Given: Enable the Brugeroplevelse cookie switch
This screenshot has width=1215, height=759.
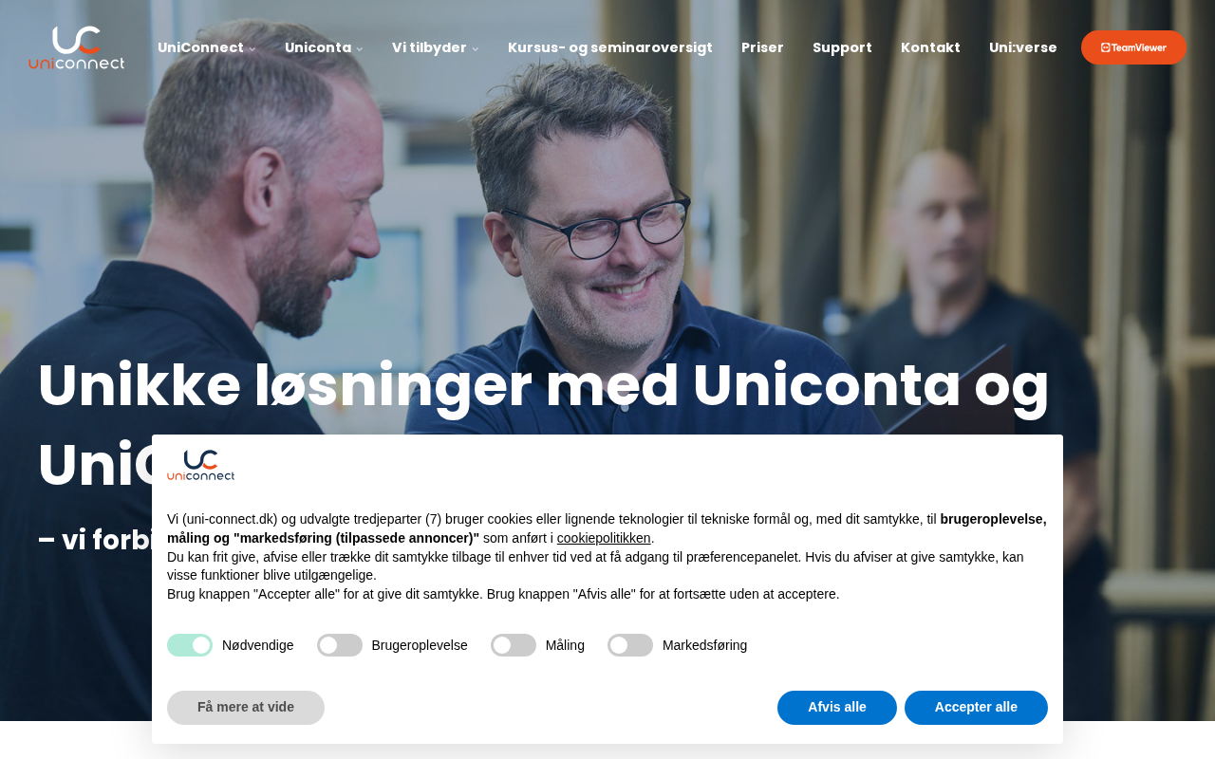Looking at the screenshot, I should pyautogui.click(x=340, y=645).
